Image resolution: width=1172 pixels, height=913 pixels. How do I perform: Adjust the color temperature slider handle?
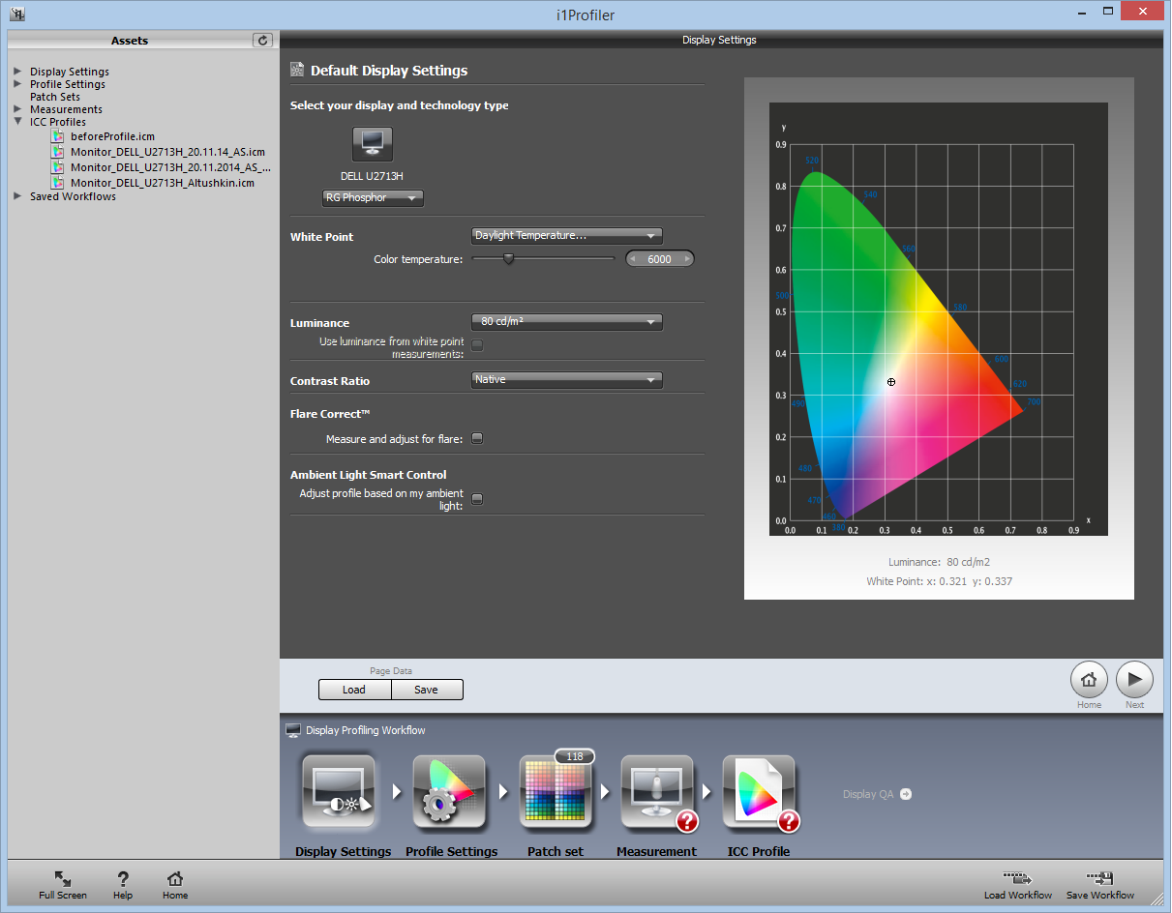[508, 258]
